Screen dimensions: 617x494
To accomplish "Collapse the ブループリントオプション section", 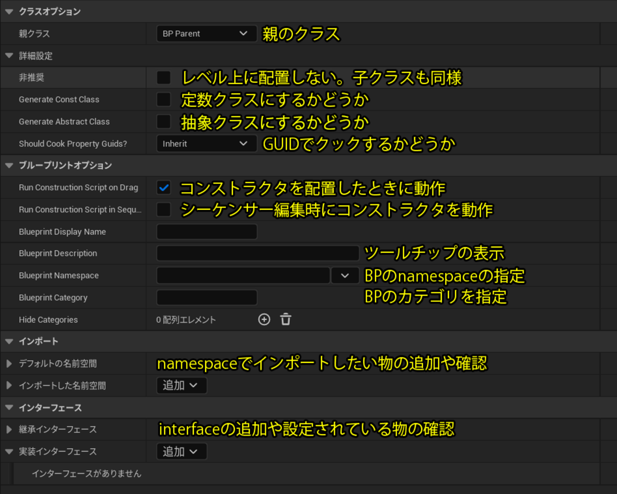I will (x=9, y=165).
